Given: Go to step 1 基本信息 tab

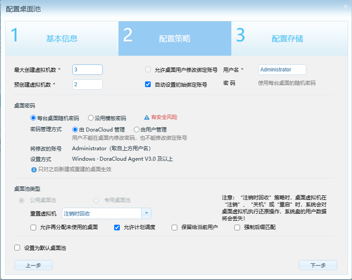Looking at the screenshot, I should click(62, 38).
